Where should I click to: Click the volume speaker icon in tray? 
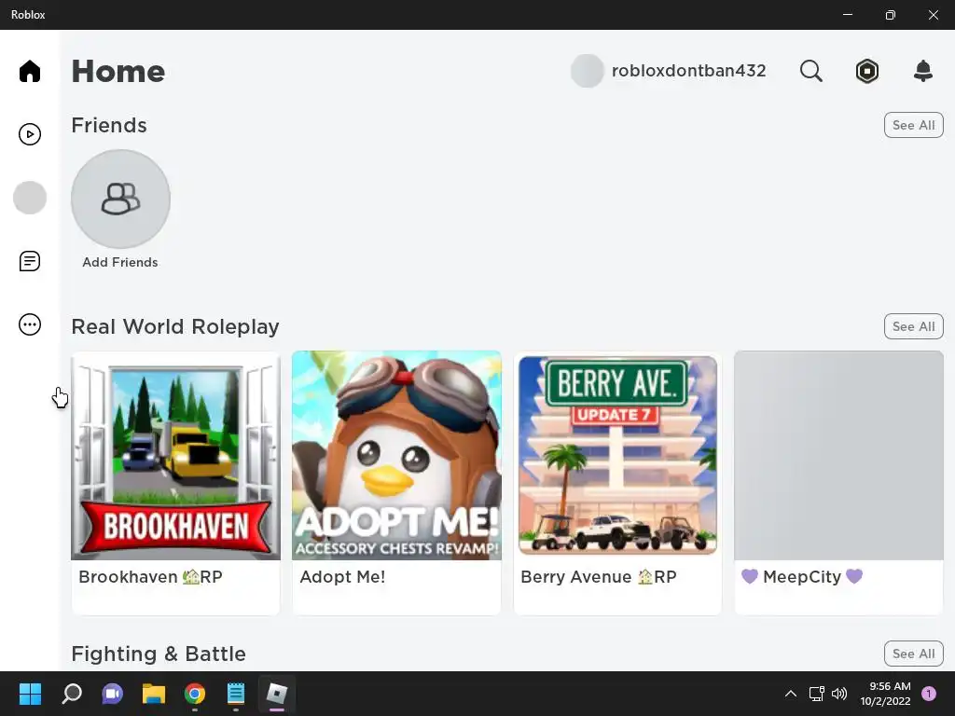(x=839, y=694)
